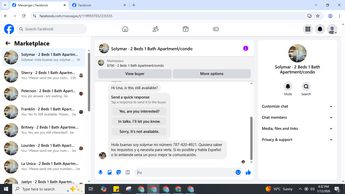Open Windows notification center
Image resolution: width=345 pixels, height=194 pixels.
(x=337, y=189)
